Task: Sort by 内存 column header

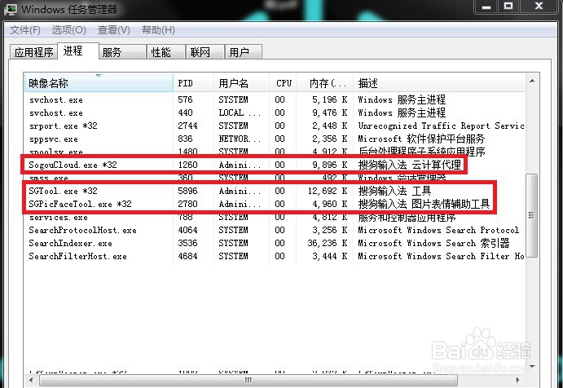Action: pos(325,83)
